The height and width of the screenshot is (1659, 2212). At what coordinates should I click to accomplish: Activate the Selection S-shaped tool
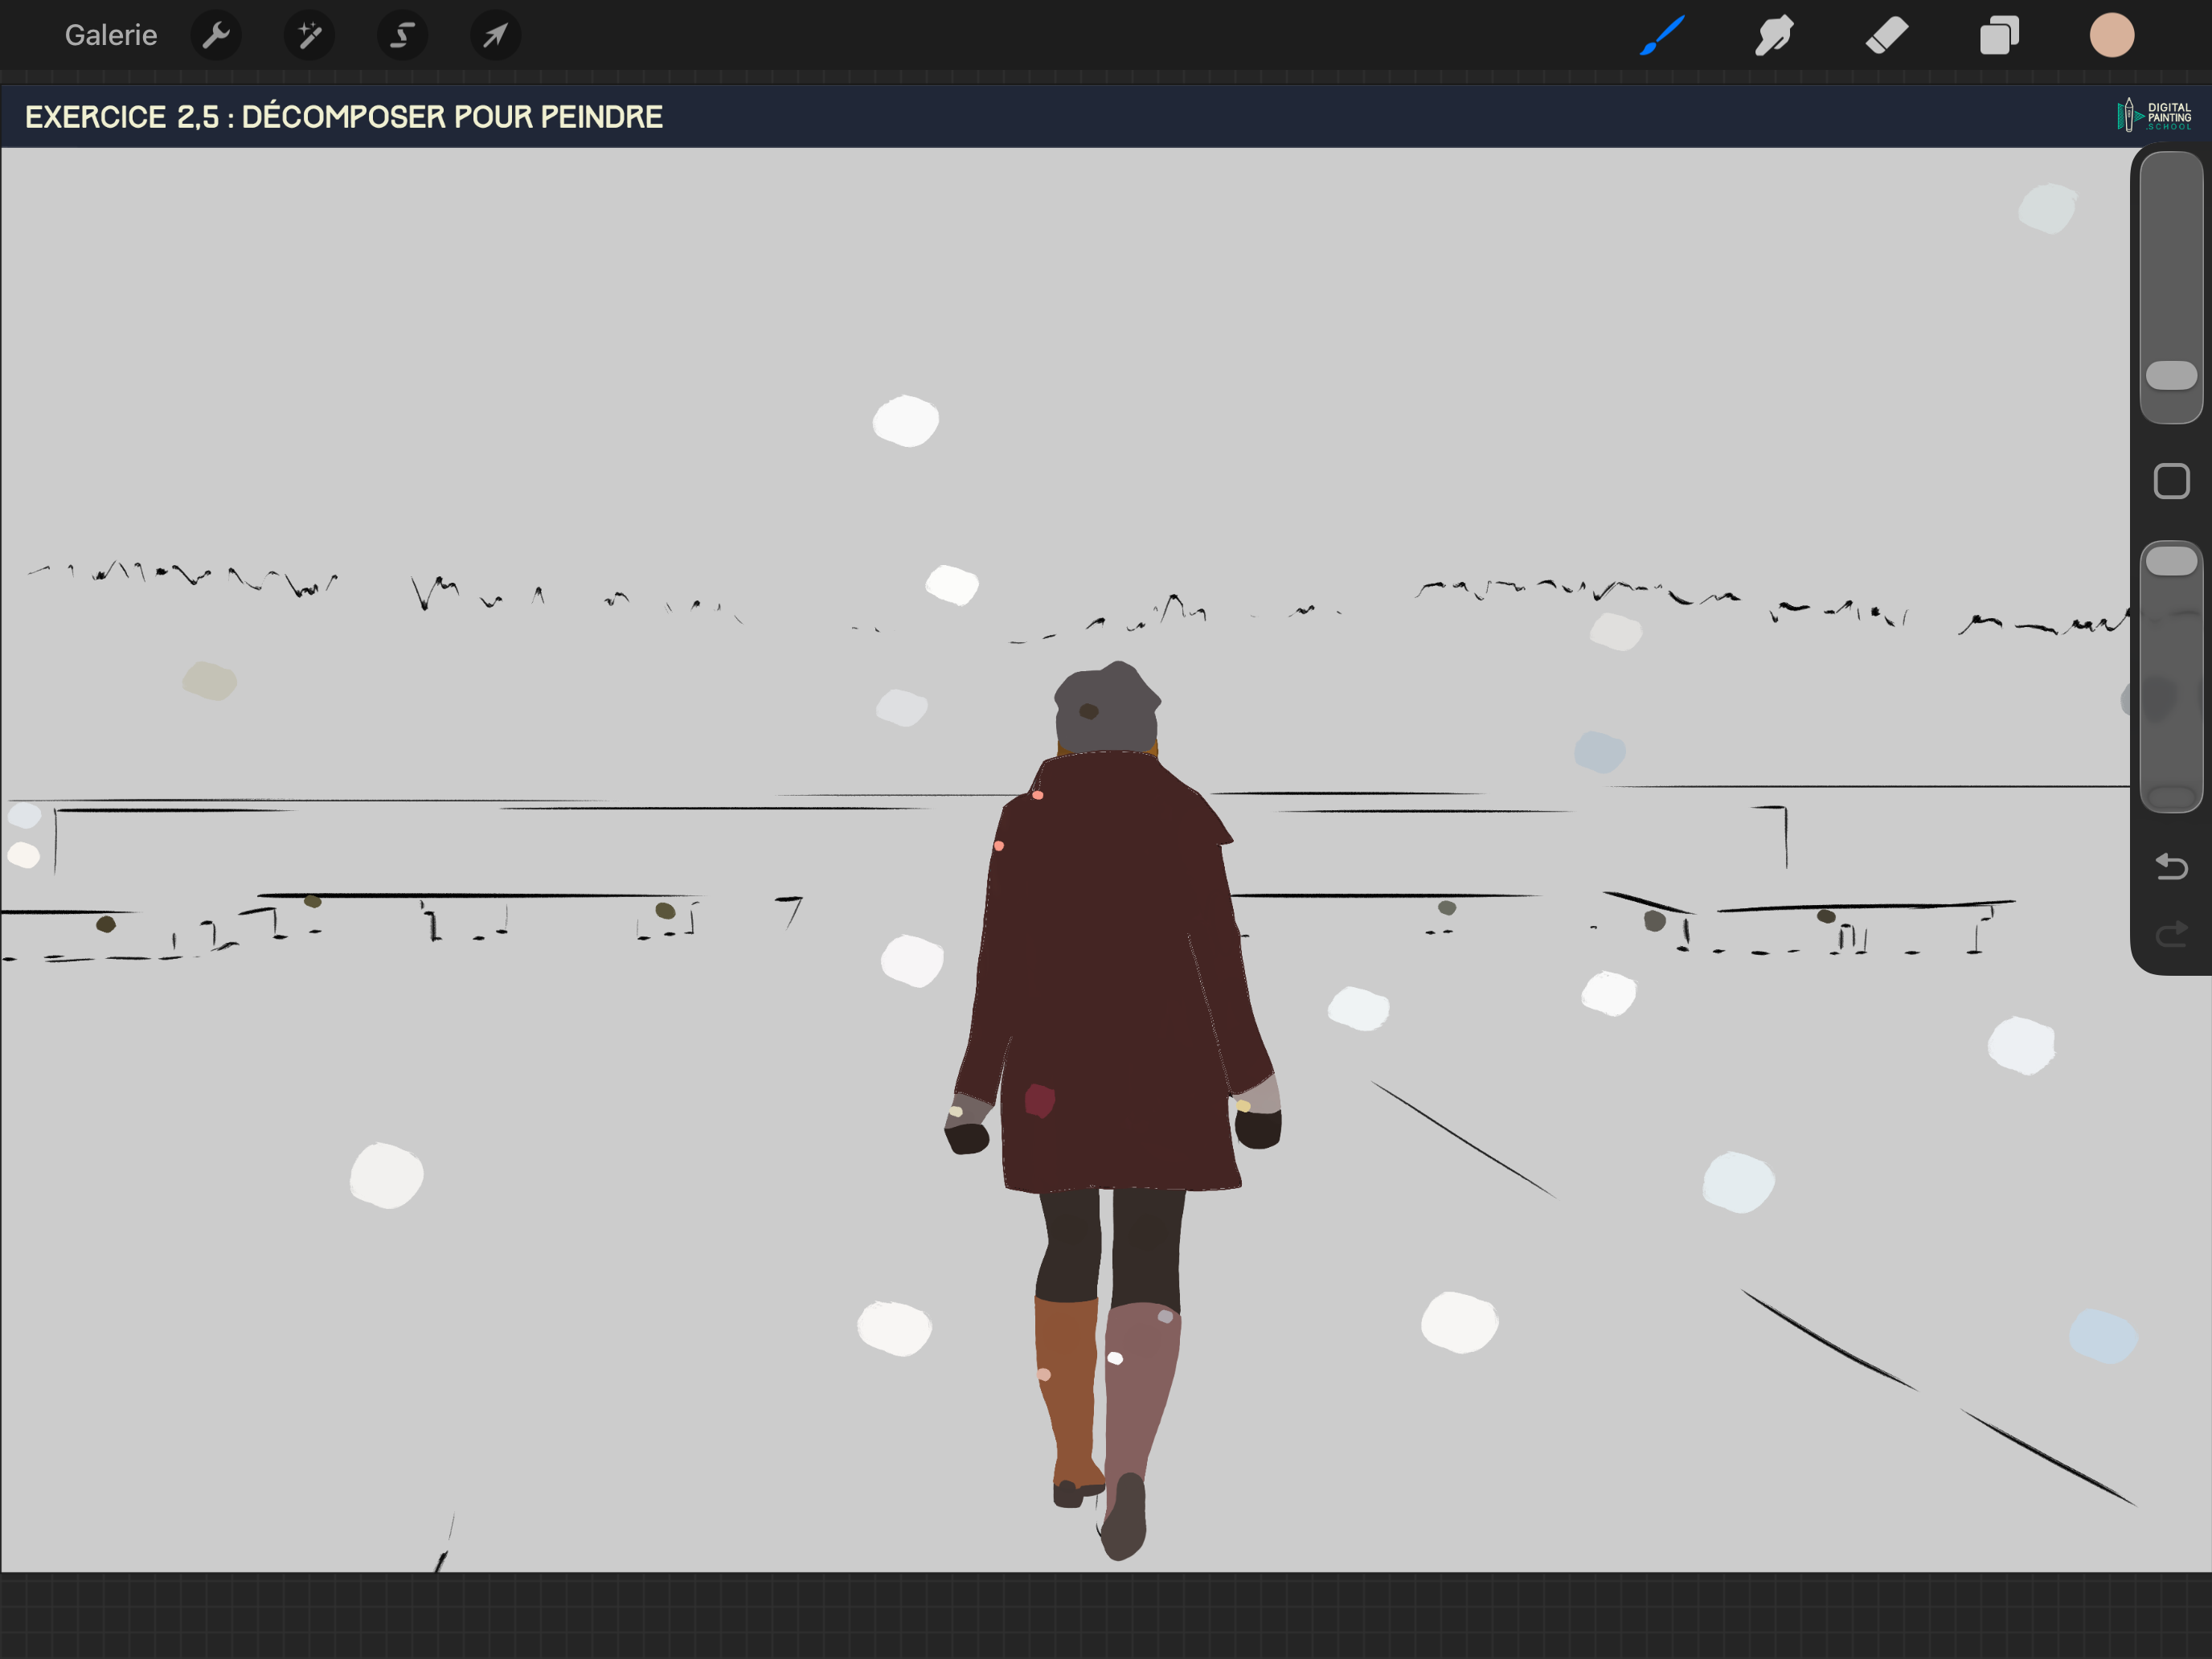pos(402,35)
